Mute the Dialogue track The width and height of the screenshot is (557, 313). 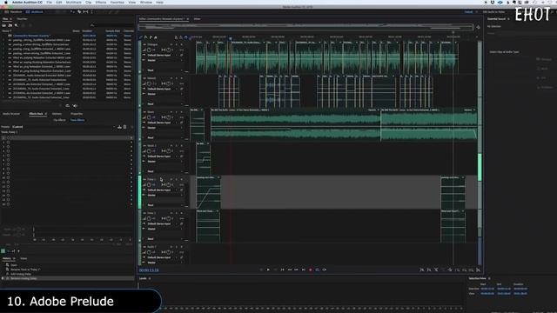171,44
